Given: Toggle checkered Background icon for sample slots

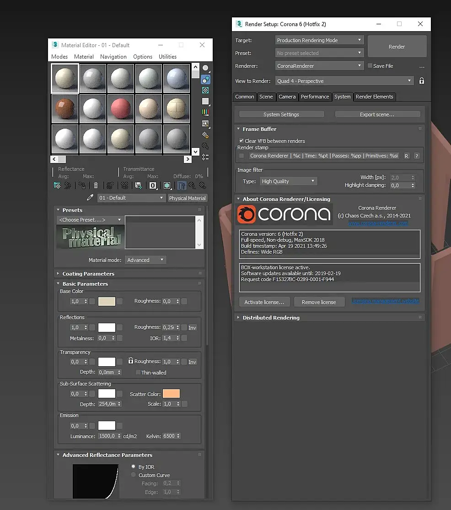Looking at the screenshot, I should (205, 91).
